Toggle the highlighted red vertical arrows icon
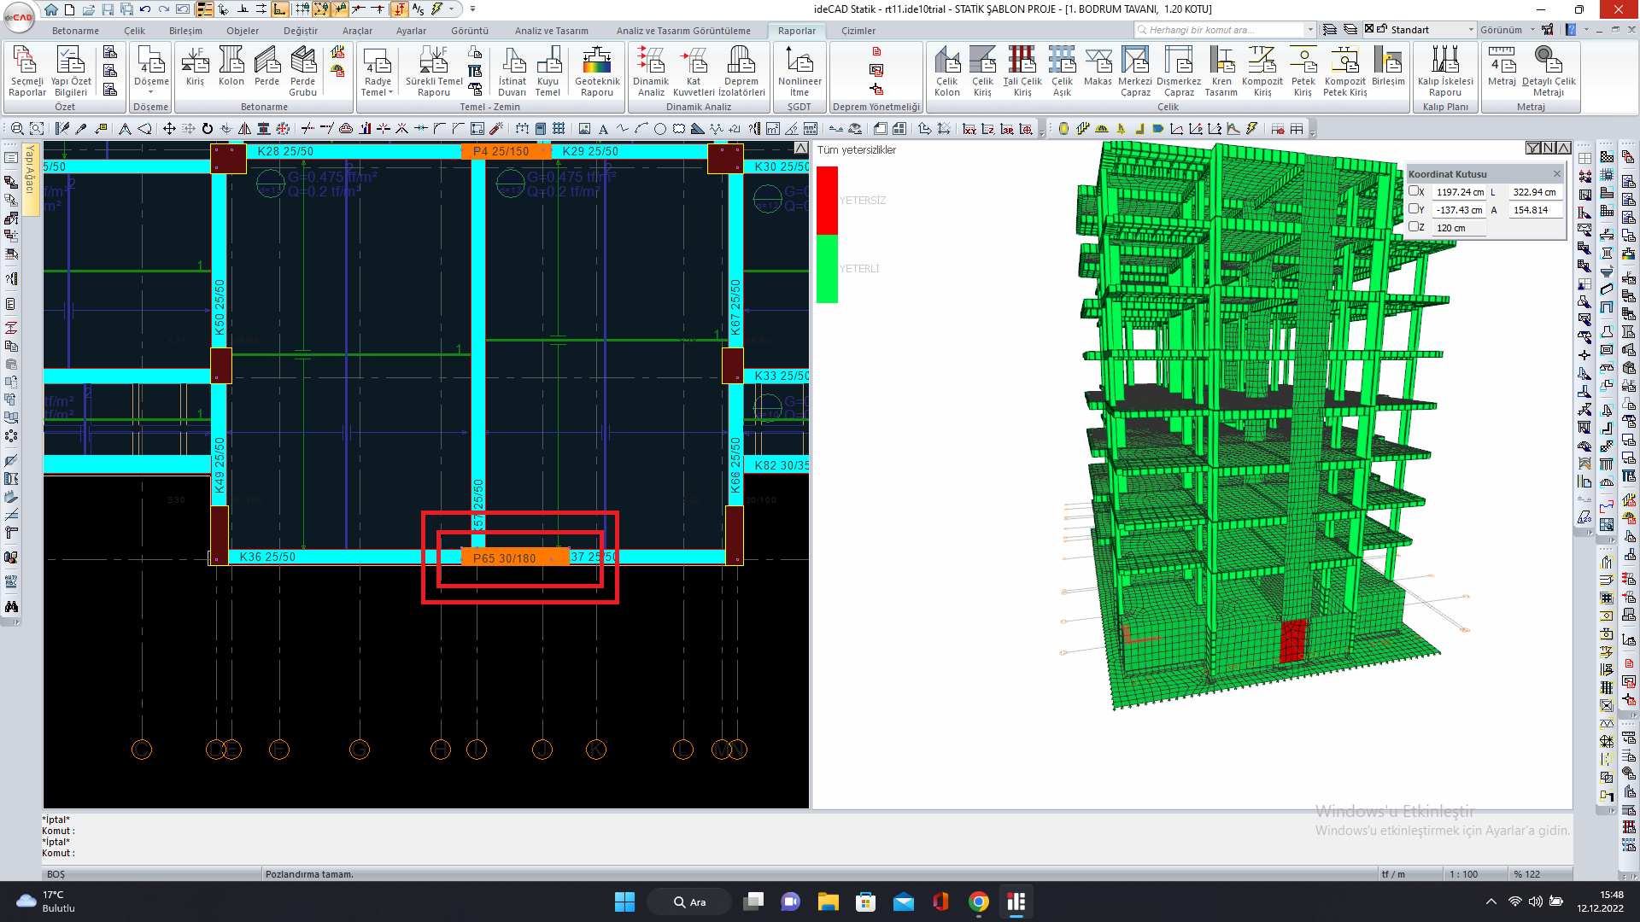 click(x=399, y=9)
